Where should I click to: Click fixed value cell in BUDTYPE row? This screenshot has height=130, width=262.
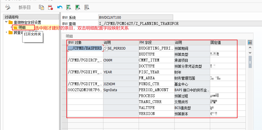click(x=223, y=54)
